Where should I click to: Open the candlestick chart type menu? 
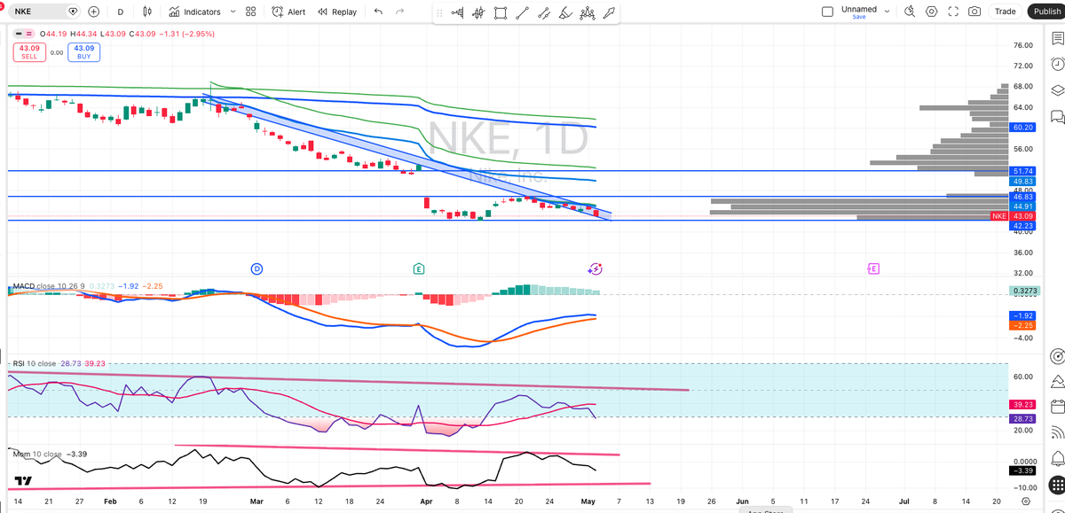pos(147,12)
